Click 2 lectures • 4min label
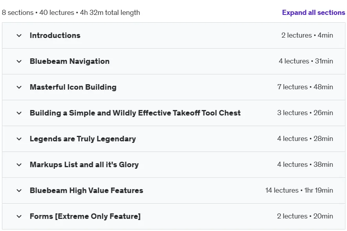 [x=307, y=35]
